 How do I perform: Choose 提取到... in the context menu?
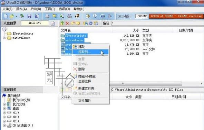(x=90, y=52)
